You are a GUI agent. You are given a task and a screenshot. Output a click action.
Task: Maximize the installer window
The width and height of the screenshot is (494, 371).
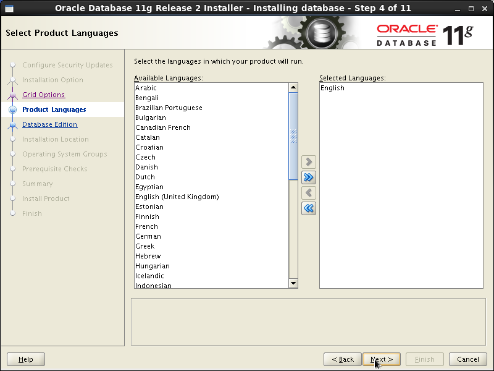471,9
